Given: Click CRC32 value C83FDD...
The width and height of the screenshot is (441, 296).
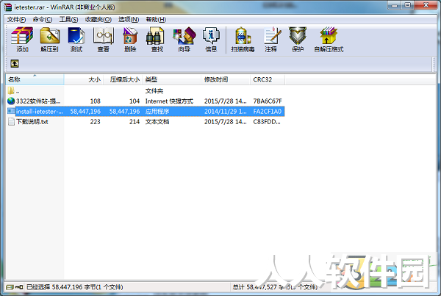Looking at the screenshot, I should [267, 122].
